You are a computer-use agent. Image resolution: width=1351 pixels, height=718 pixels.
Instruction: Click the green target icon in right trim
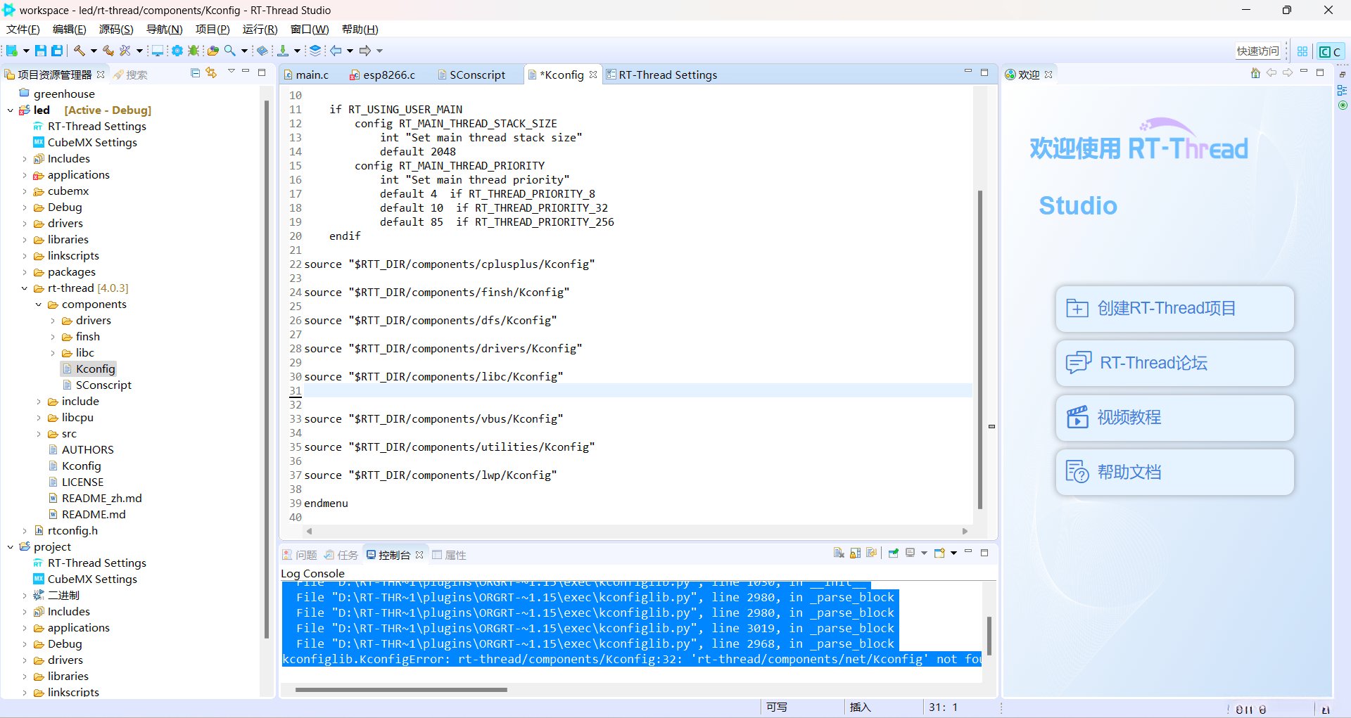(1343, 105)
